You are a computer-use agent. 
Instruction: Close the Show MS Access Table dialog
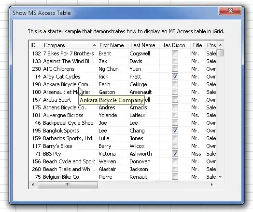(x=230, y=11)
